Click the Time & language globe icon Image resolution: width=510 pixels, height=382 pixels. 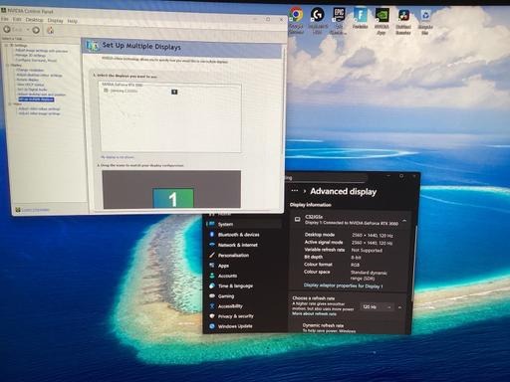pyautogui.click(x=212, y=286)
